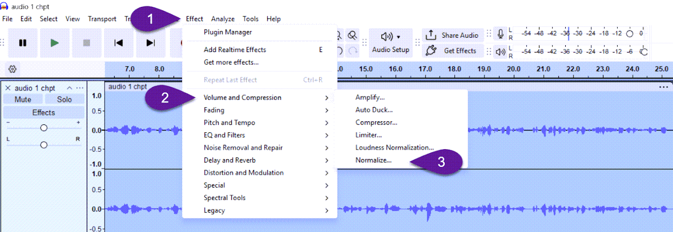Open the Select menu
Viewport: 673px width, 232px height.
coord(49,19)
